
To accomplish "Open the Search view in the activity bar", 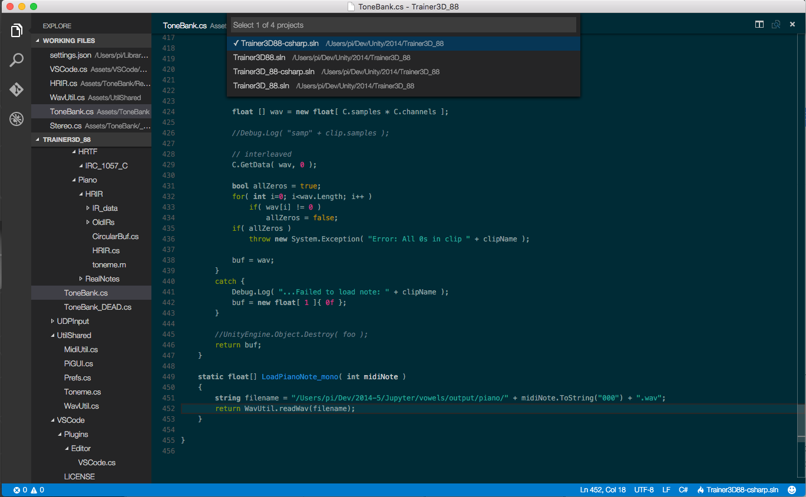I will pyautogui.click(x=16, y=60).
